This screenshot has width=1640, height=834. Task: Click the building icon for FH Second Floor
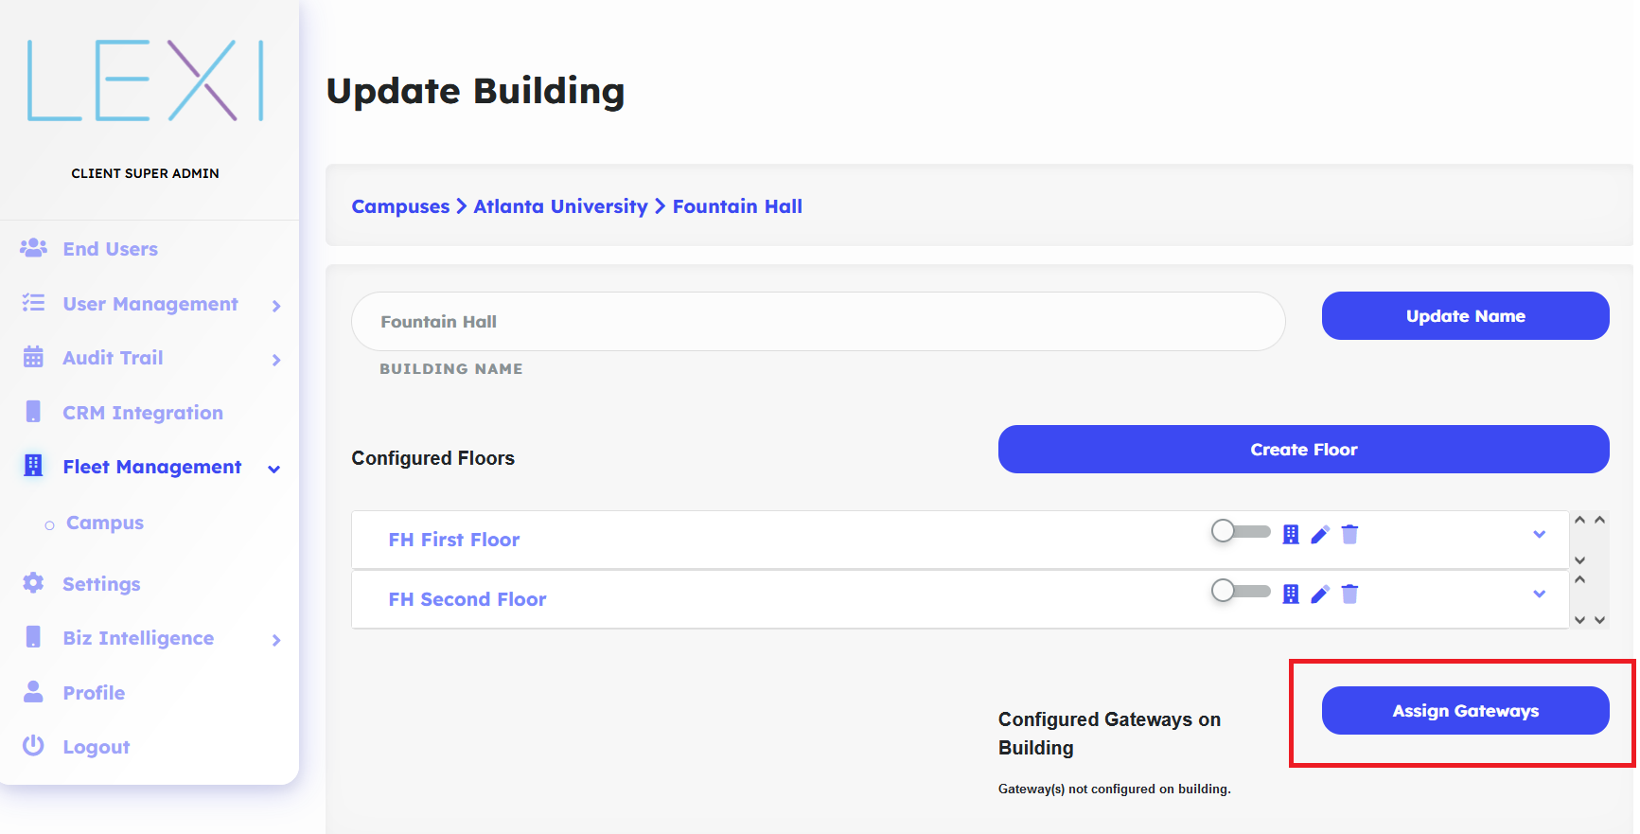(x=1290, y=594)
